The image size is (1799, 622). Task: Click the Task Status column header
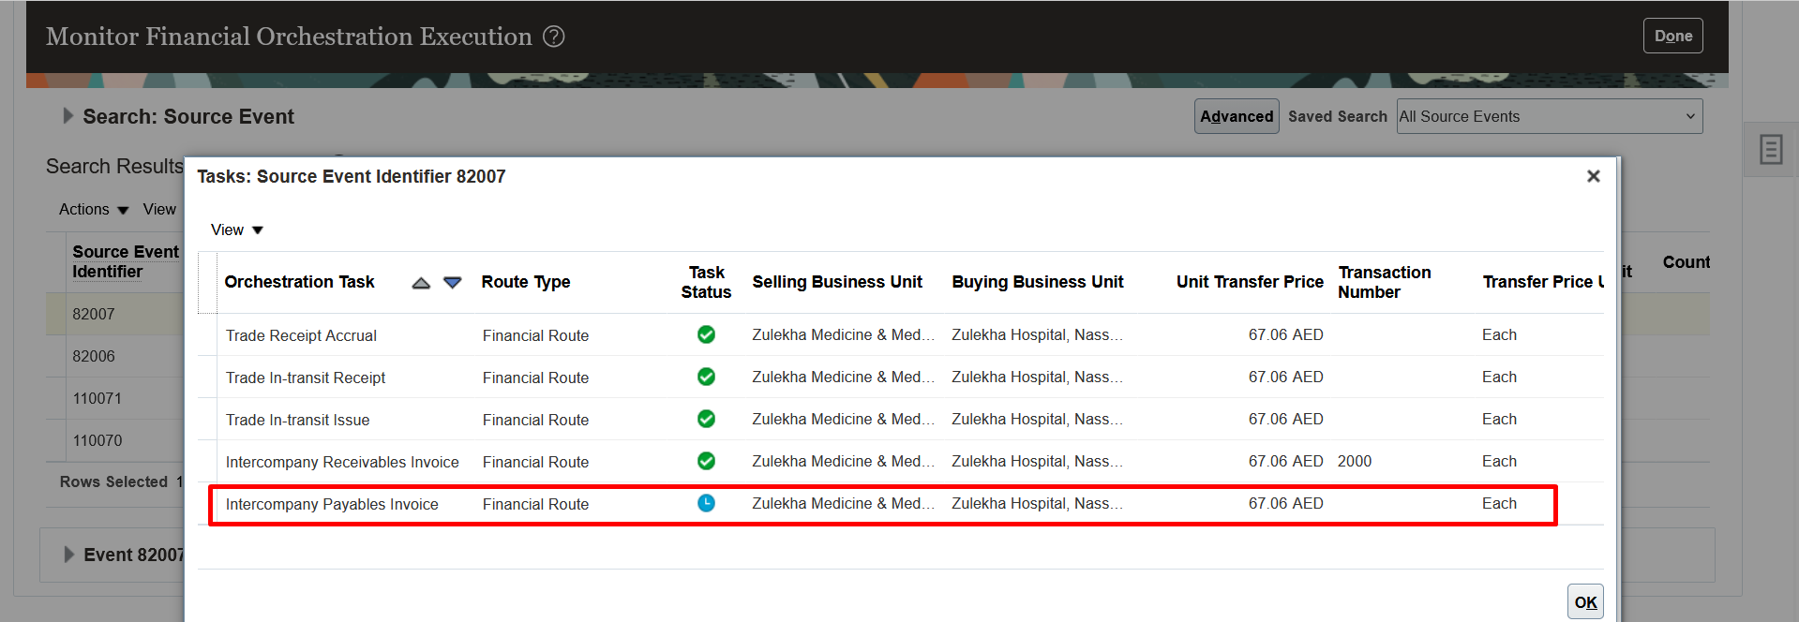706,282
